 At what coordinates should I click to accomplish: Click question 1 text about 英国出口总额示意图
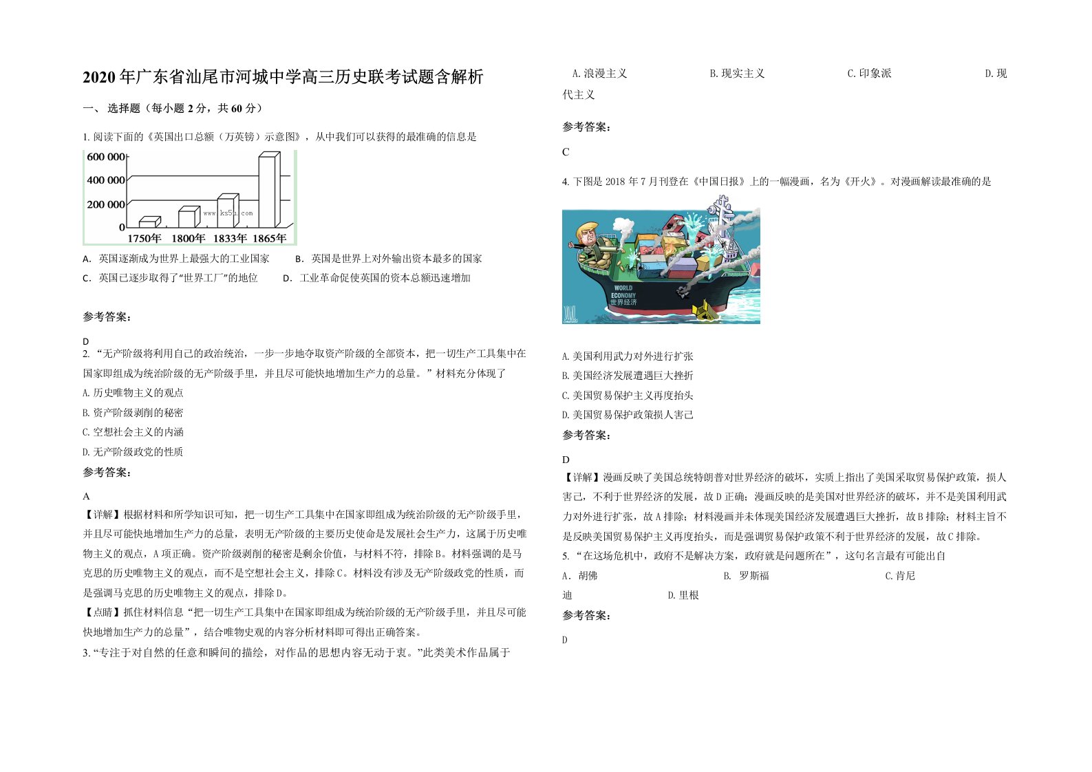tap(279, 137)
